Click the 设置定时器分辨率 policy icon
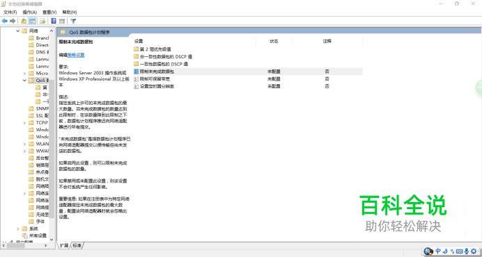This screenshot has height=257, width=482. tap(137, 87)
